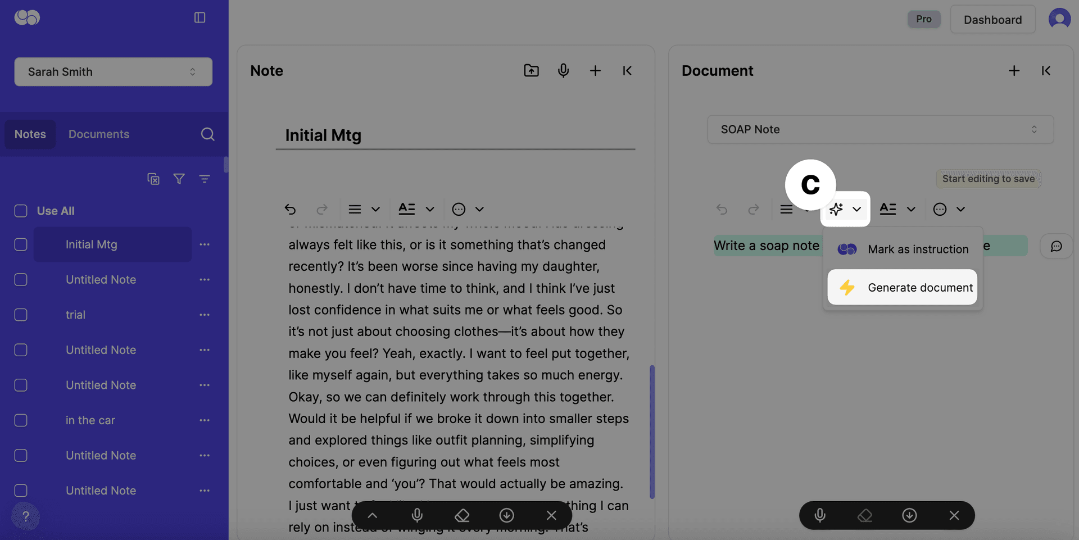Close the Note floating toolbar
This screenshot has width=1079, height=540.
(x=551, y=515)
